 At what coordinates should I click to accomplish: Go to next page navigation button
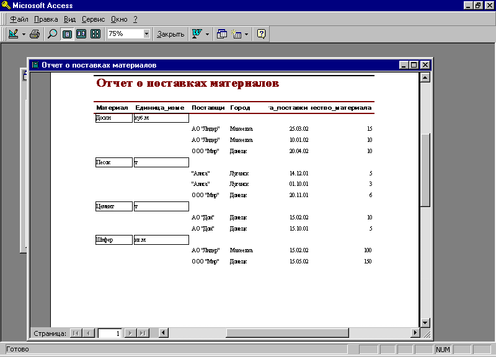[130, 333]
